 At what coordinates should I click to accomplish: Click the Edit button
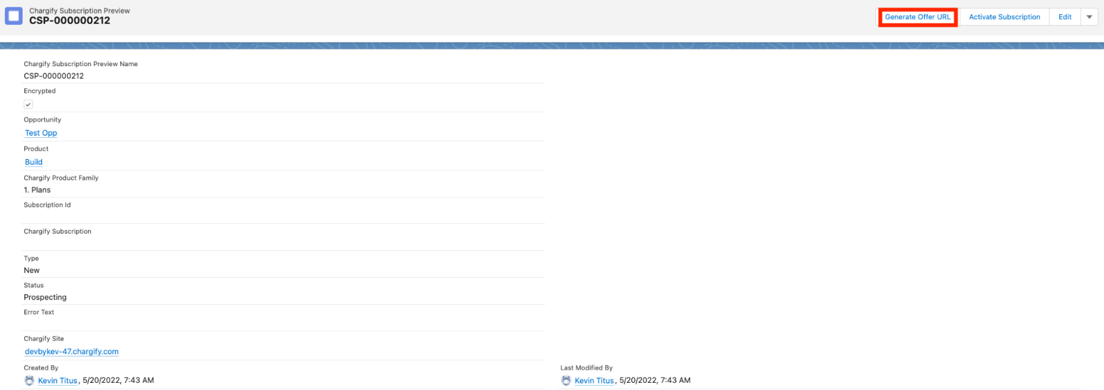1064,17
